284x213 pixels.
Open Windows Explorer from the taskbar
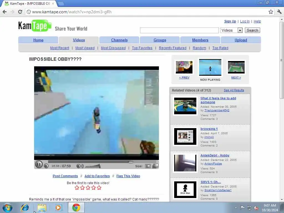[x=42, y=208]
